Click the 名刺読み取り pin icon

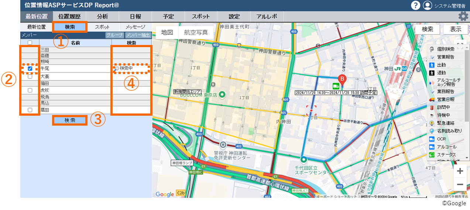[x=432, y=131]
